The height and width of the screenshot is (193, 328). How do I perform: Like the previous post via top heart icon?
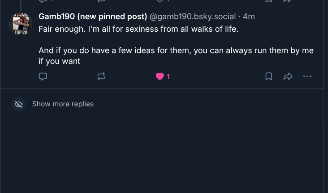pyautogui.click(x=160, y=1)
